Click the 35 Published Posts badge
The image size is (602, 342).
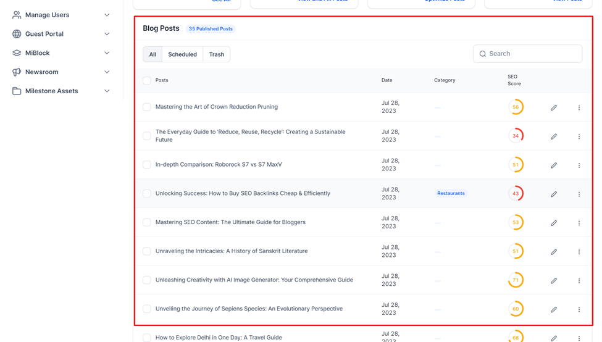point(211,29)
